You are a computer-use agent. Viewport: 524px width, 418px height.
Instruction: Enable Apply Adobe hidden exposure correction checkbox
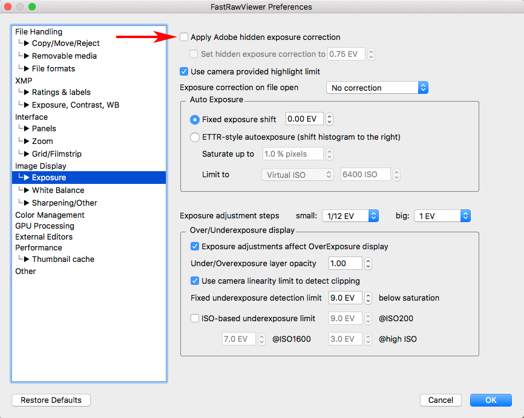185,38
